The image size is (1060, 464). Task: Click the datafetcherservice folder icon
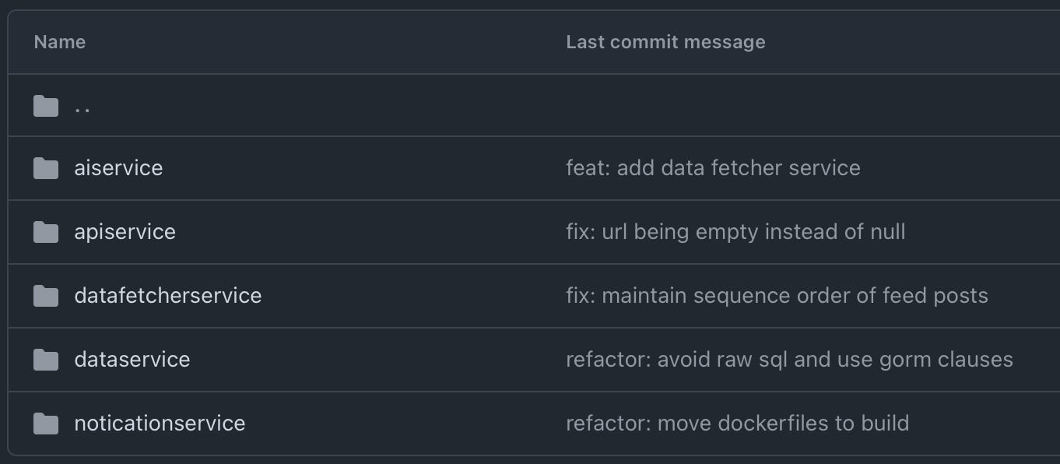coord(46,296)
